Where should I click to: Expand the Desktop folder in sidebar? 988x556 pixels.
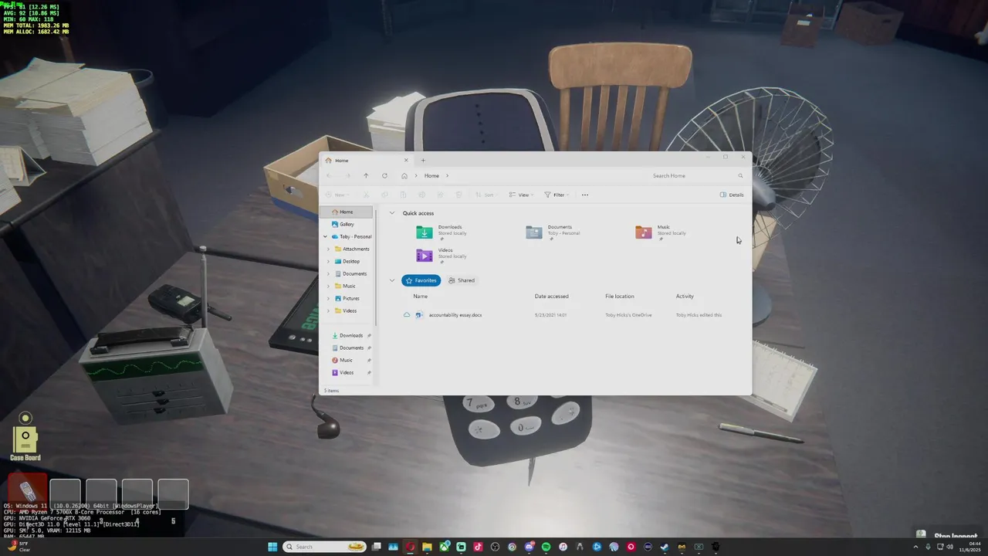coord(328,261)
